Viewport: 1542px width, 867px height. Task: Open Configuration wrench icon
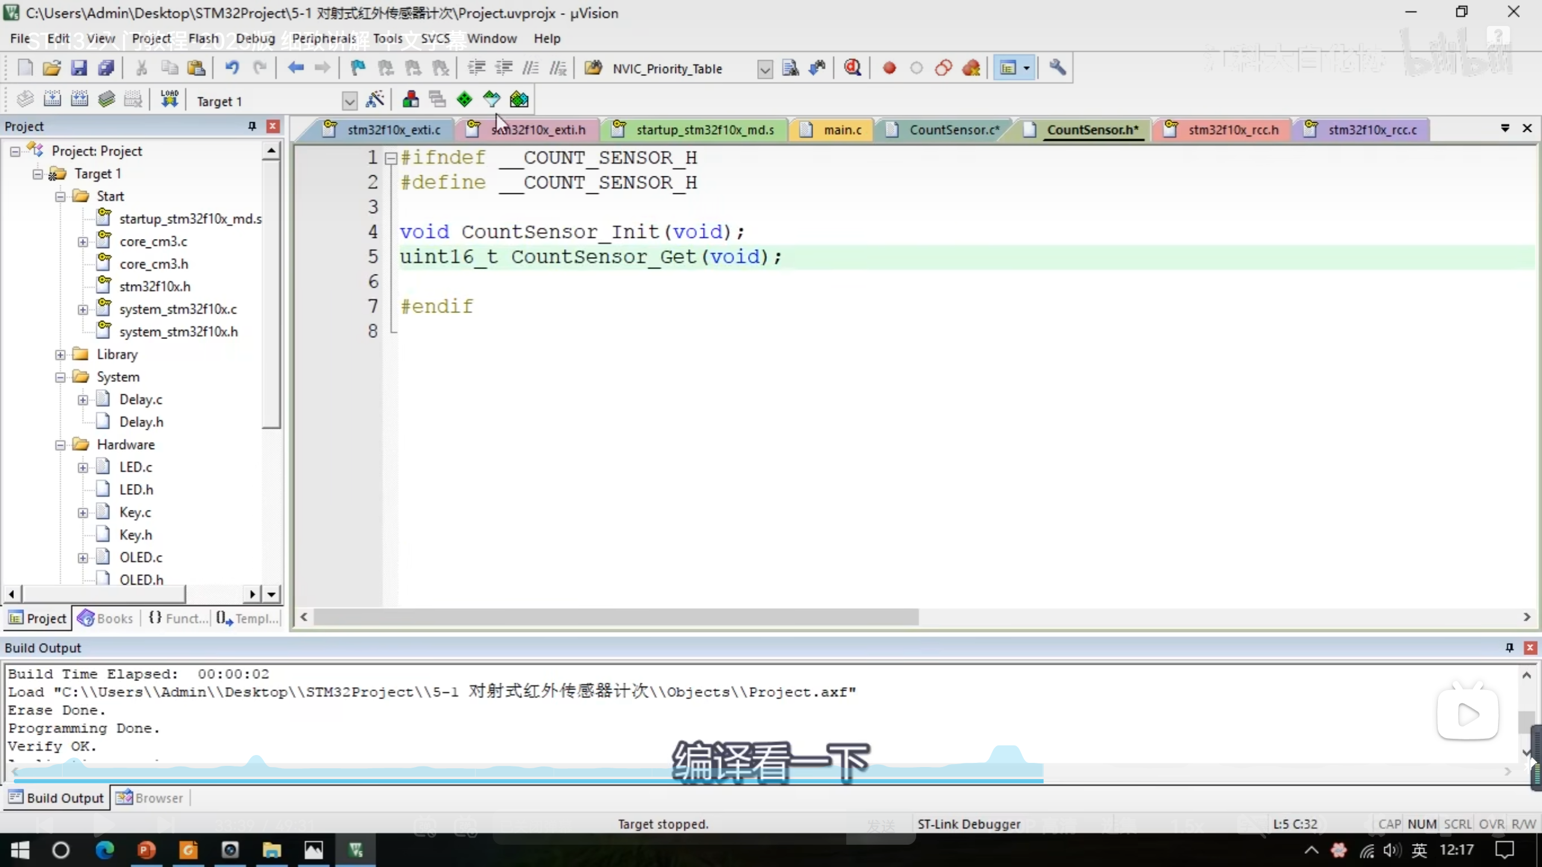1058,68
